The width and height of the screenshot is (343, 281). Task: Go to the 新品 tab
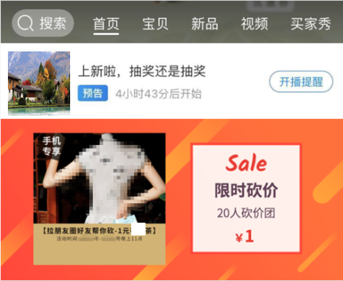[205, 24]
